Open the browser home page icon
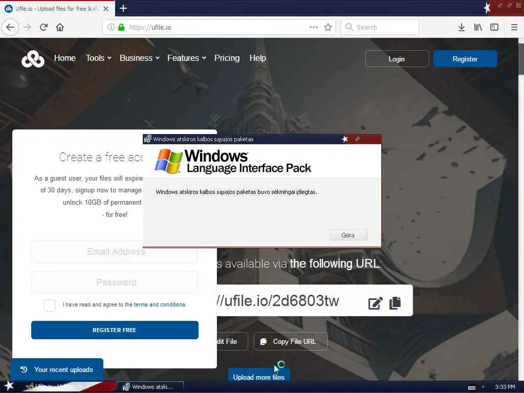 (60, 27)
